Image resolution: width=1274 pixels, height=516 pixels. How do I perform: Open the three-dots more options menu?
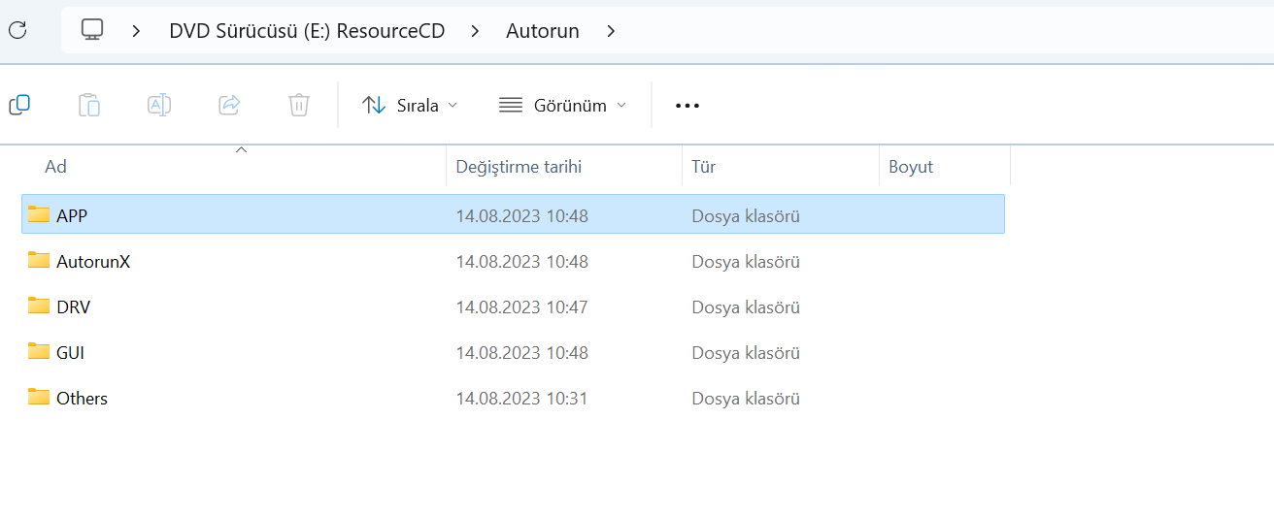point(687,105)
